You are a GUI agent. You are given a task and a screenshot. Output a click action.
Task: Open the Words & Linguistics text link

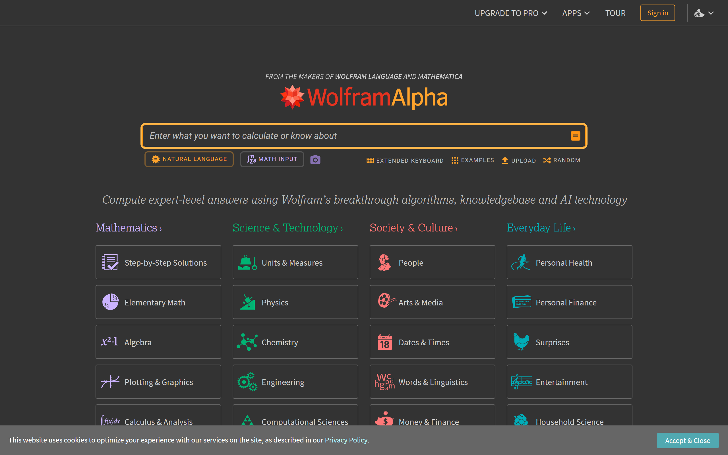click(x=433, y=382)
